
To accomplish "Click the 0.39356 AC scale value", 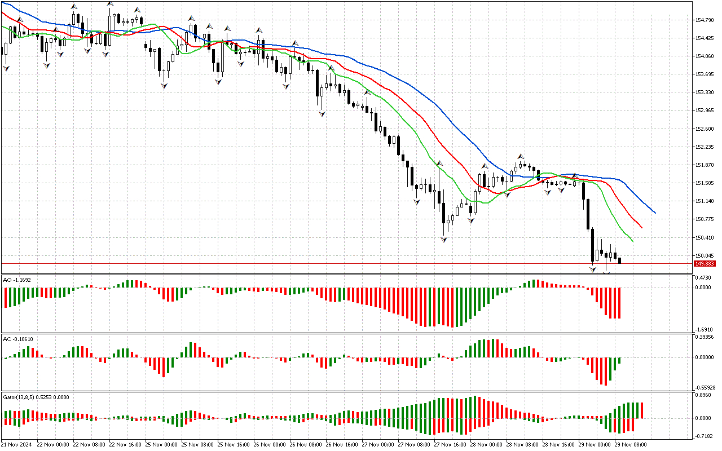I will pyautogui.click(x=705, y=338).
